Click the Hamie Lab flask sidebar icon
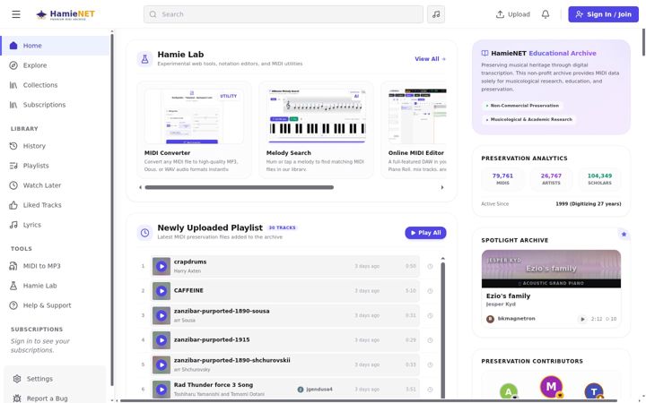646x403 pixels. pos(13,286)
